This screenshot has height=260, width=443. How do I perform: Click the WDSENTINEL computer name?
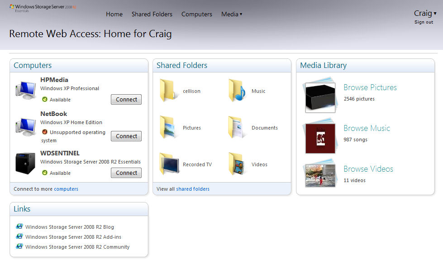tap(60, 153)
